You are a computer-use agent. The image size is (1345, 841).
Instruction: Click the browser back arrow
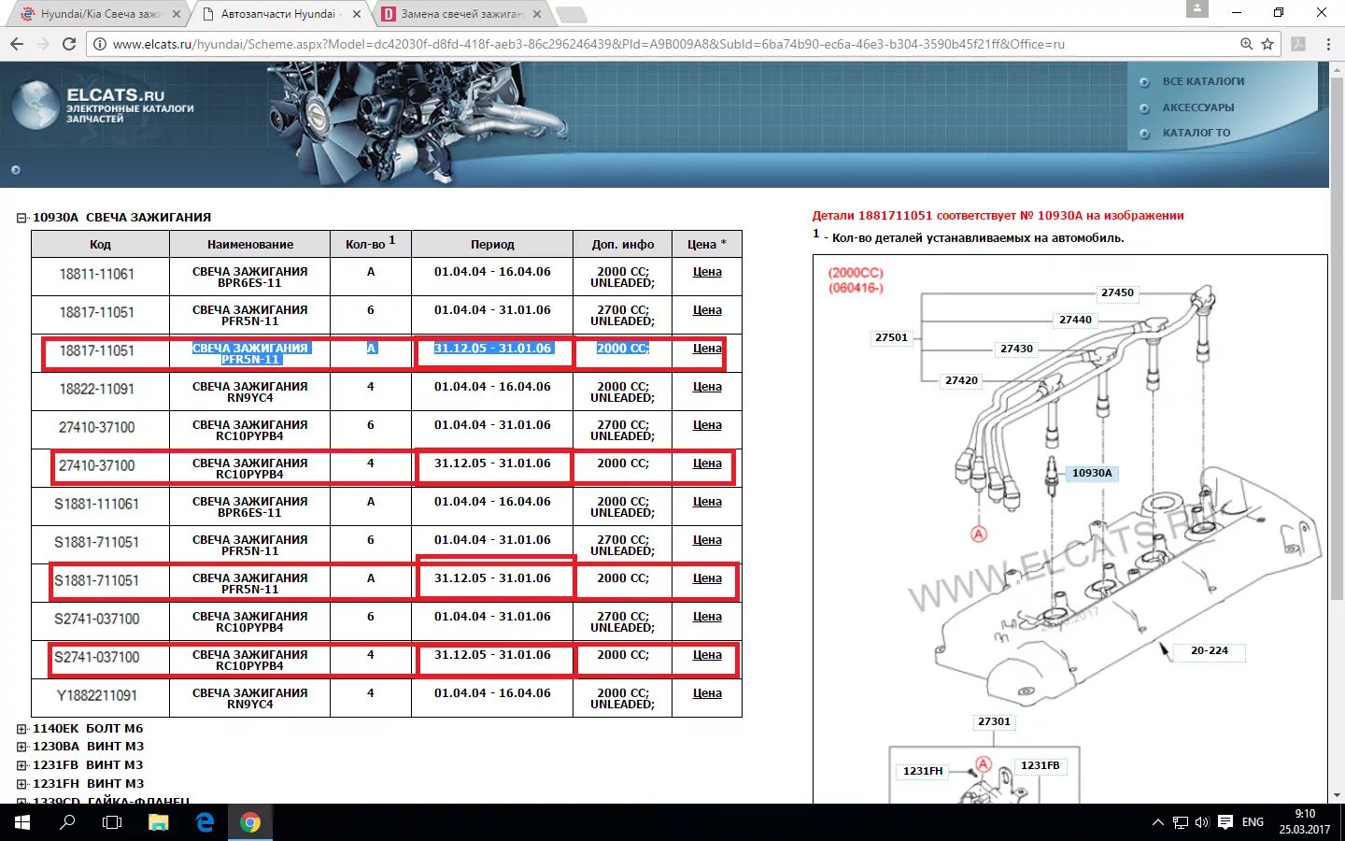pos(16,44)
